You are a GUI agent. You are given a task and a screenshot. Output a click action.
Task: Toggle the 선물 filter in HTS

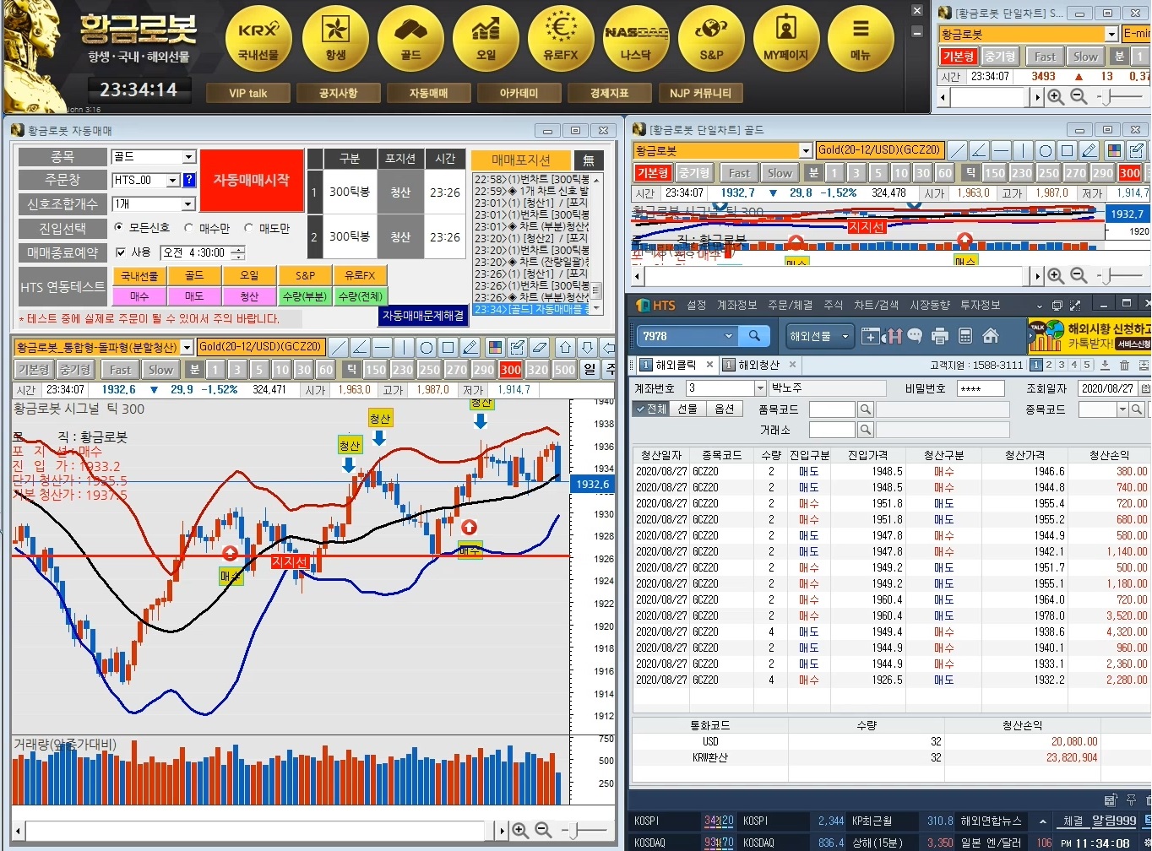687,409
